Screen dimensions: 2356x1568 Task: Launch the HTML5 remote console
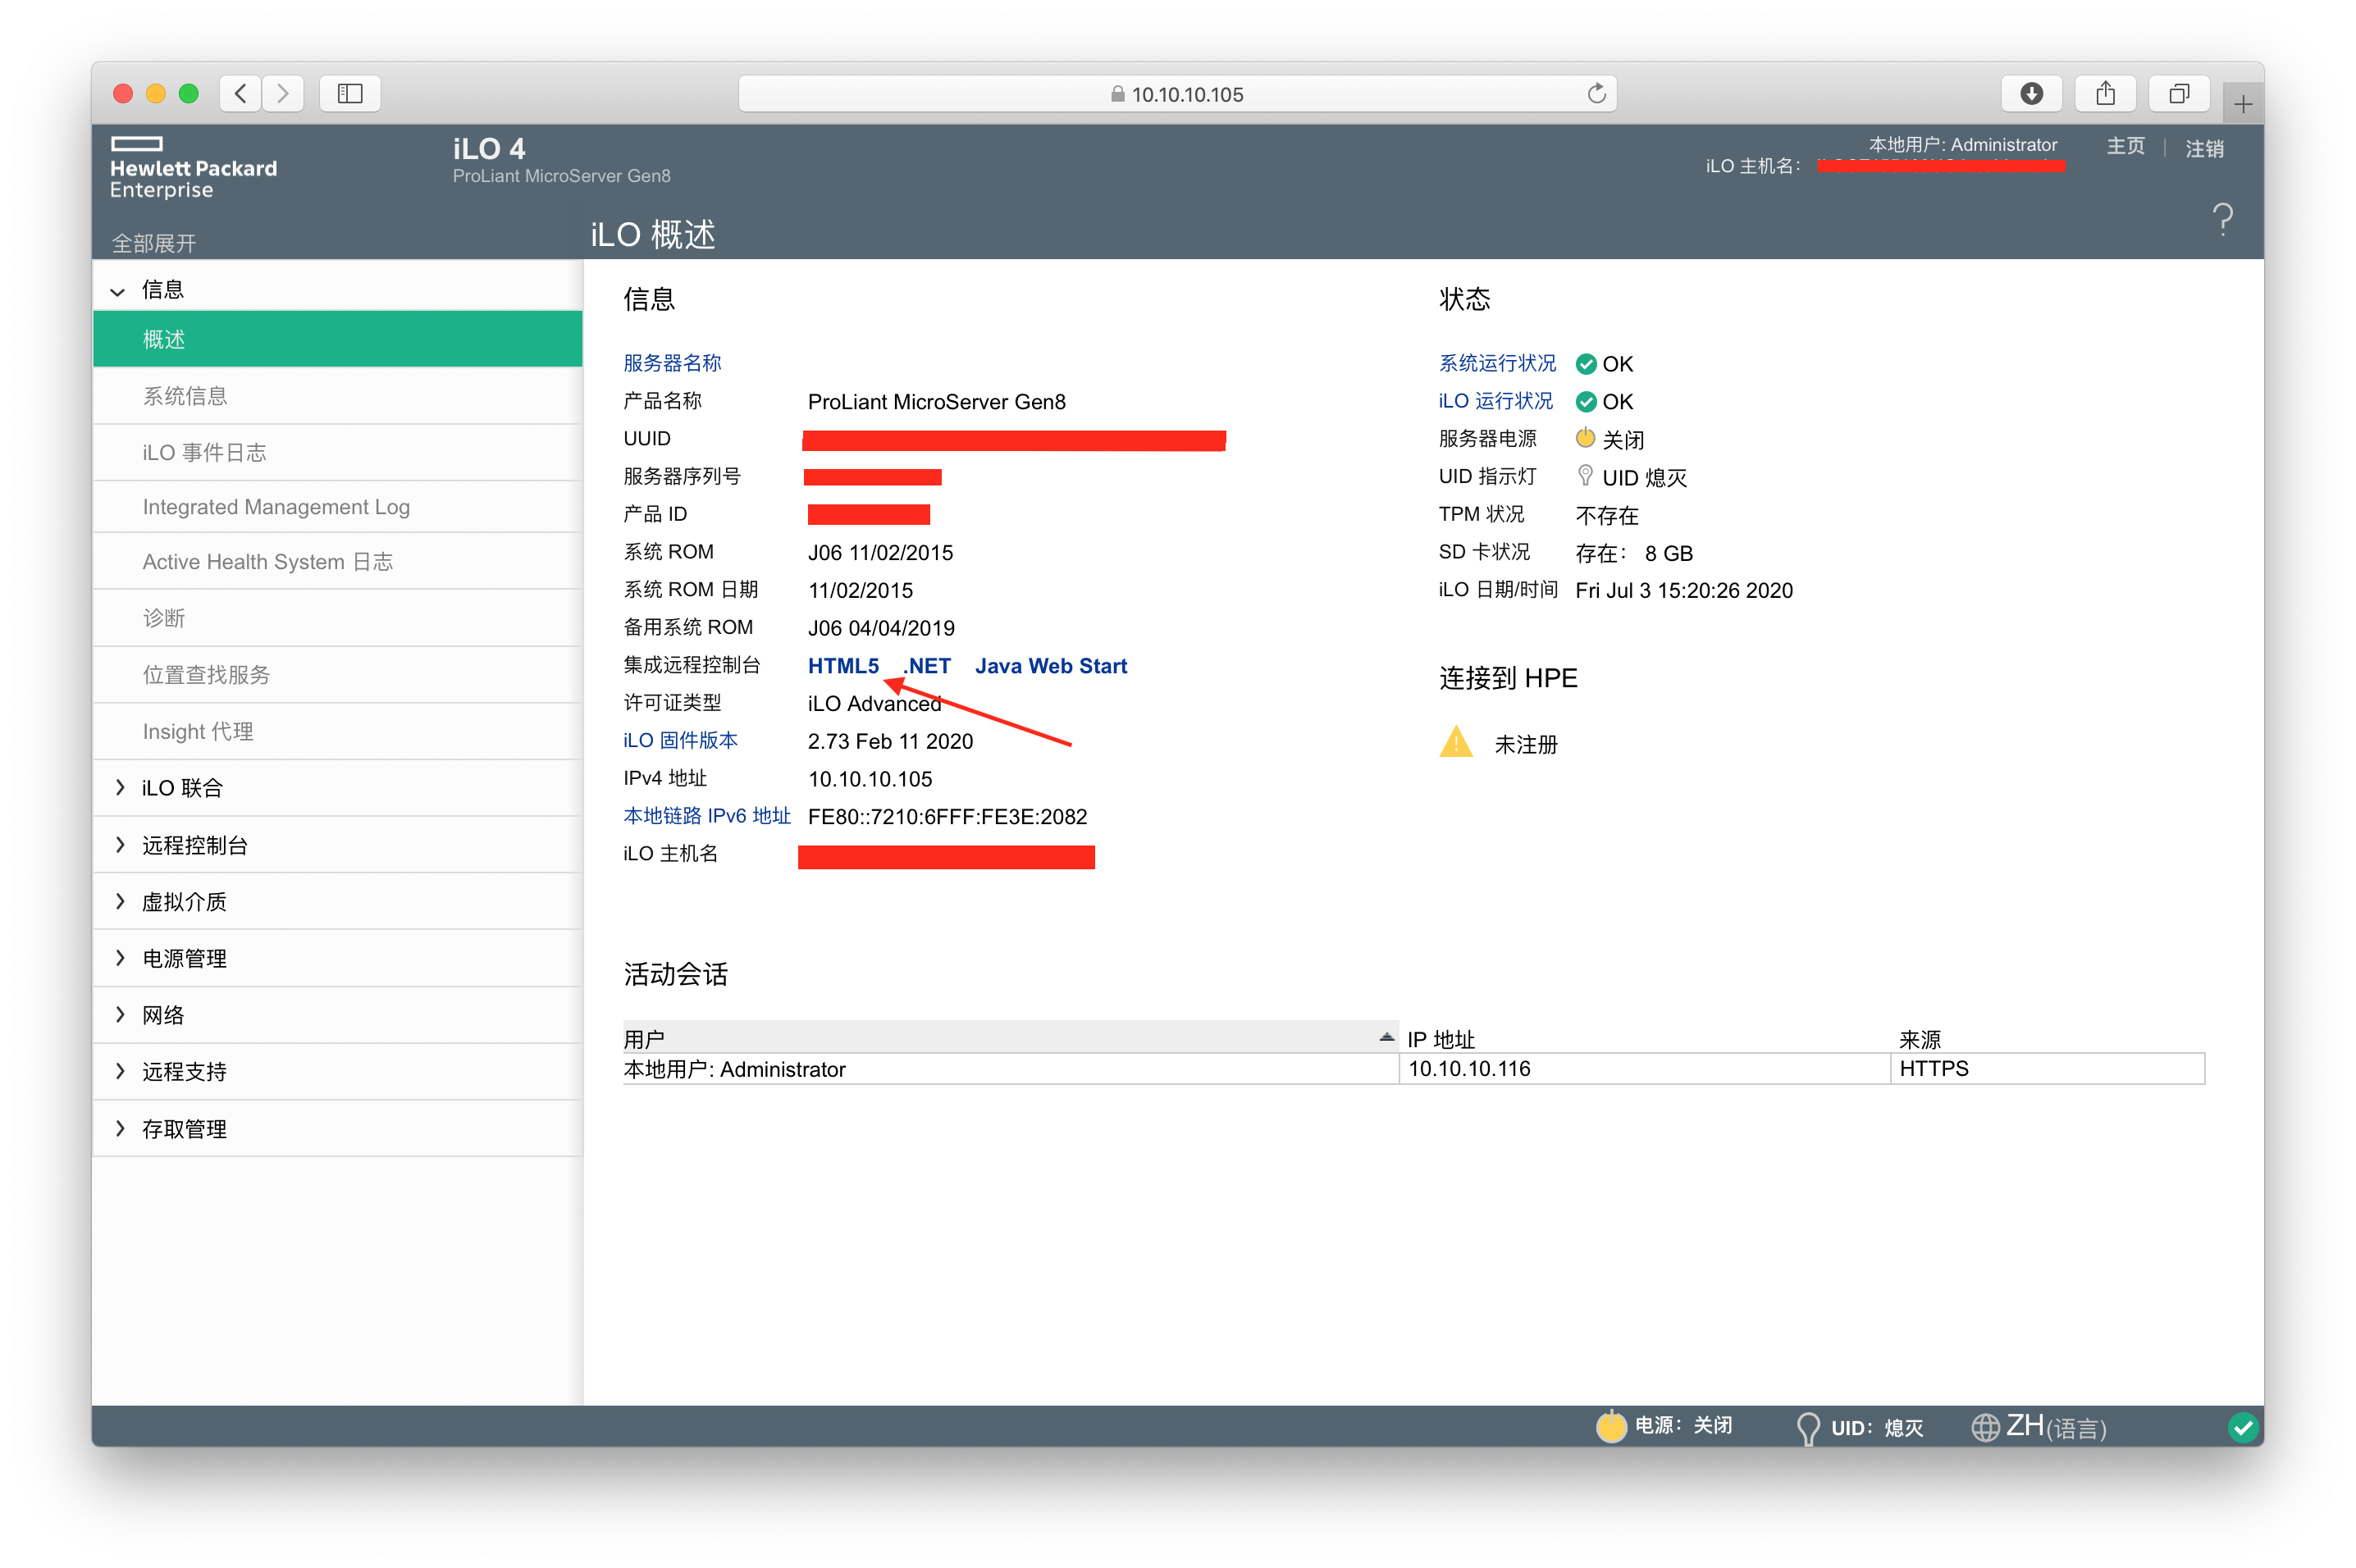coord(843,666)
